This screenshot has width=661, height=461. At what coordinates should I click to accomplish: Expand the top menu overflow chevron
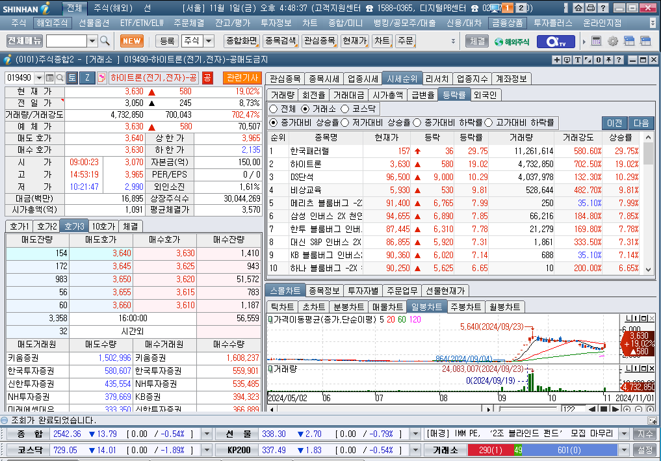point(653,23)
